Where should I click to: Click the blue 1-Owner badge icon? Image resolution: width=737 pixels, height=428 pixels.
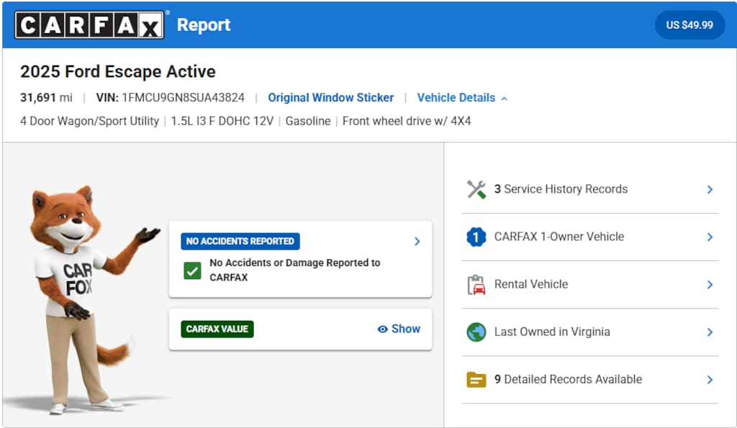(476, 237)
